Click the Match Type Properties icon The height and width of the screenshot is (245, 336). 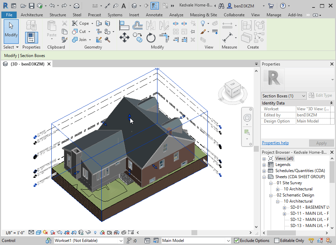click(65, 40)
